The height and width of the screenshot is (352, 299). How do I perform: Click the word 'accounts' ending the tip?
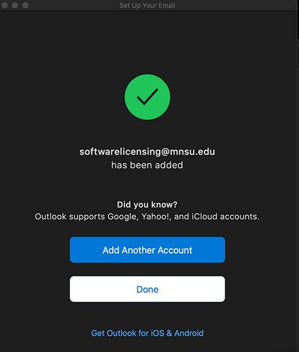239,217
